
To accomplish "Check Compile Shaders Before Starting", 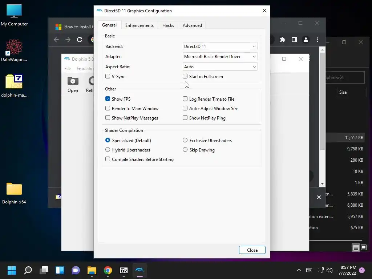I will pyautogui.click(x=108, y=159).
